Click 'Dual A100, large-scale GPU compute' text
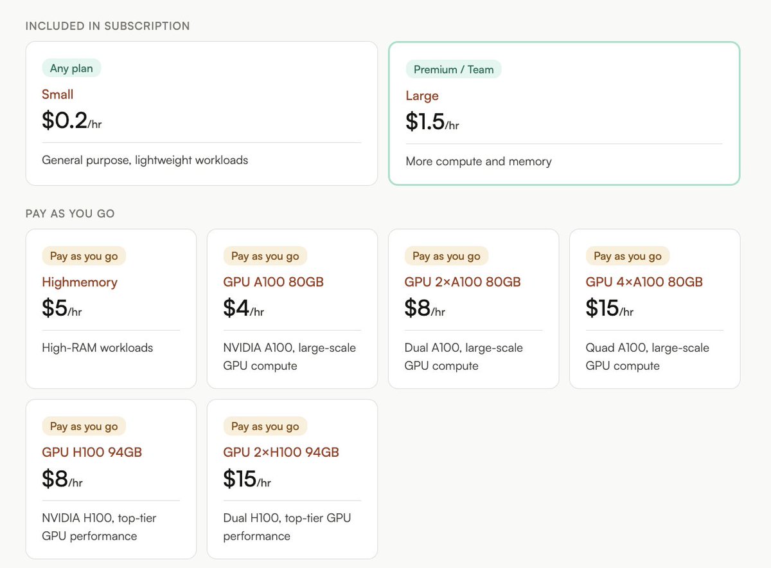Screen dimensions: 771x568 [464, 357]
